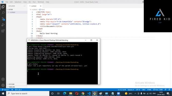Close the A.html editor tab
This screenshot has height=96, width=172.
(x=41, y=6)
